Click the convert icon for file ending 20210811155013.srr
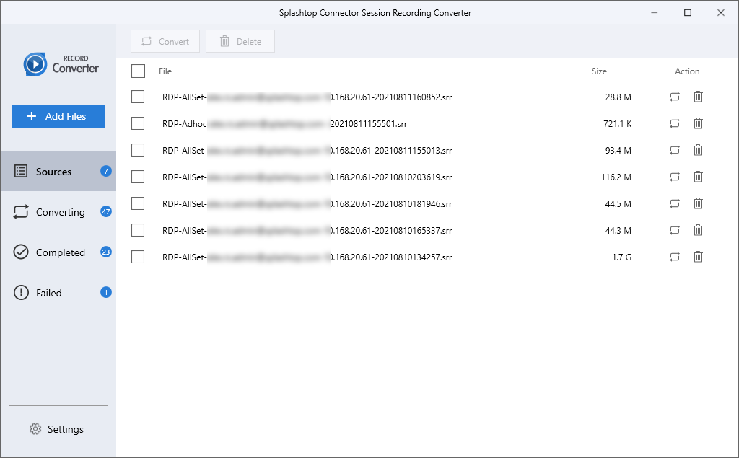 (x=675, y=150)
